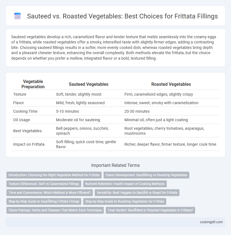Open the 'Final Verdict' related term tag
Viewport: 231px width, 235px height.
[150, 210]
